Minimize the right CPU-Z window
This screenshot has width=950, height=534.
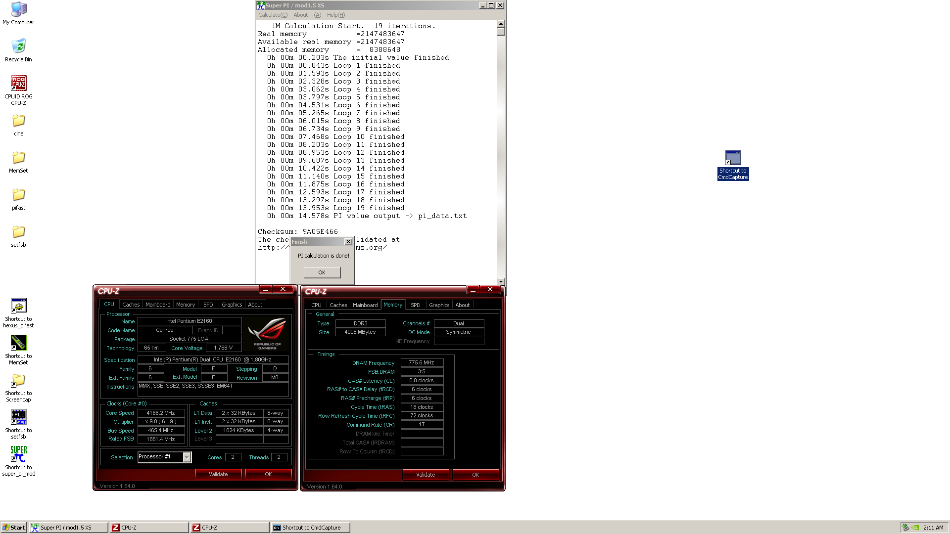(x=473, y=290)
